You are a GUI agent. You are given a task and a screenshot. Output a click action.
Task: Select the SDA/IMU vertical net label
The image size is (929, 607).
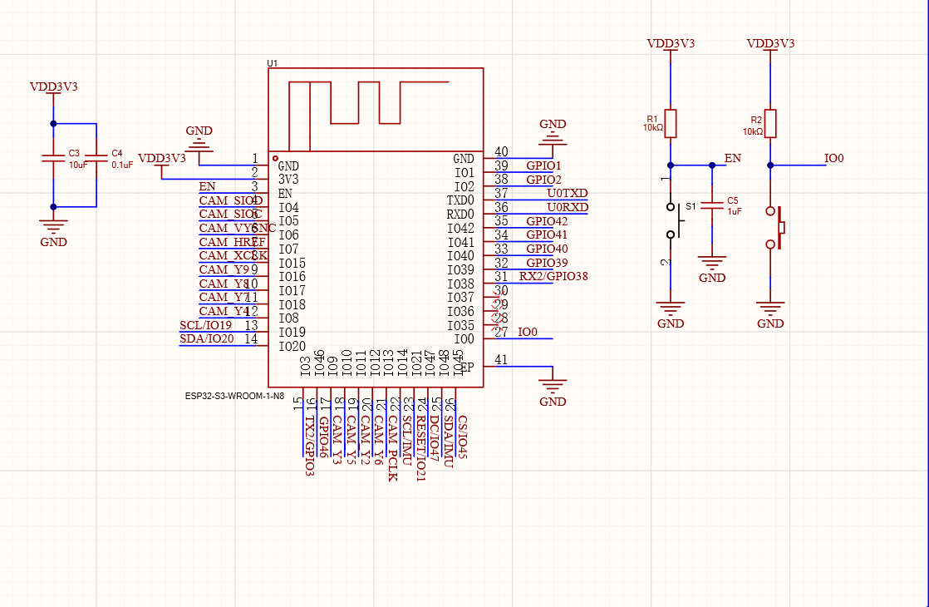(449, 442)
